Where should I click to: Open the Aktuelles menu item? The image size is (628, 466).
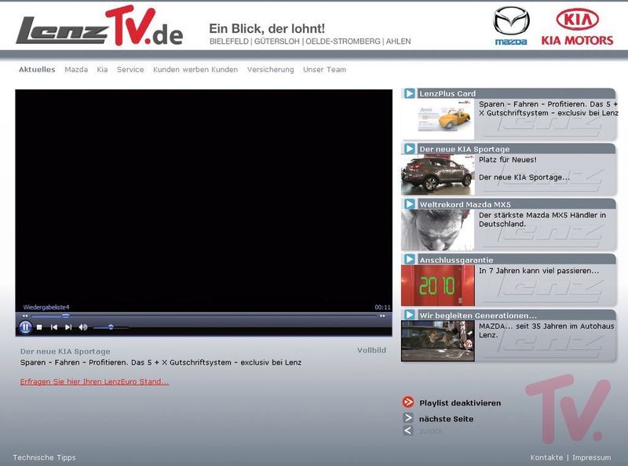[37, 69]
